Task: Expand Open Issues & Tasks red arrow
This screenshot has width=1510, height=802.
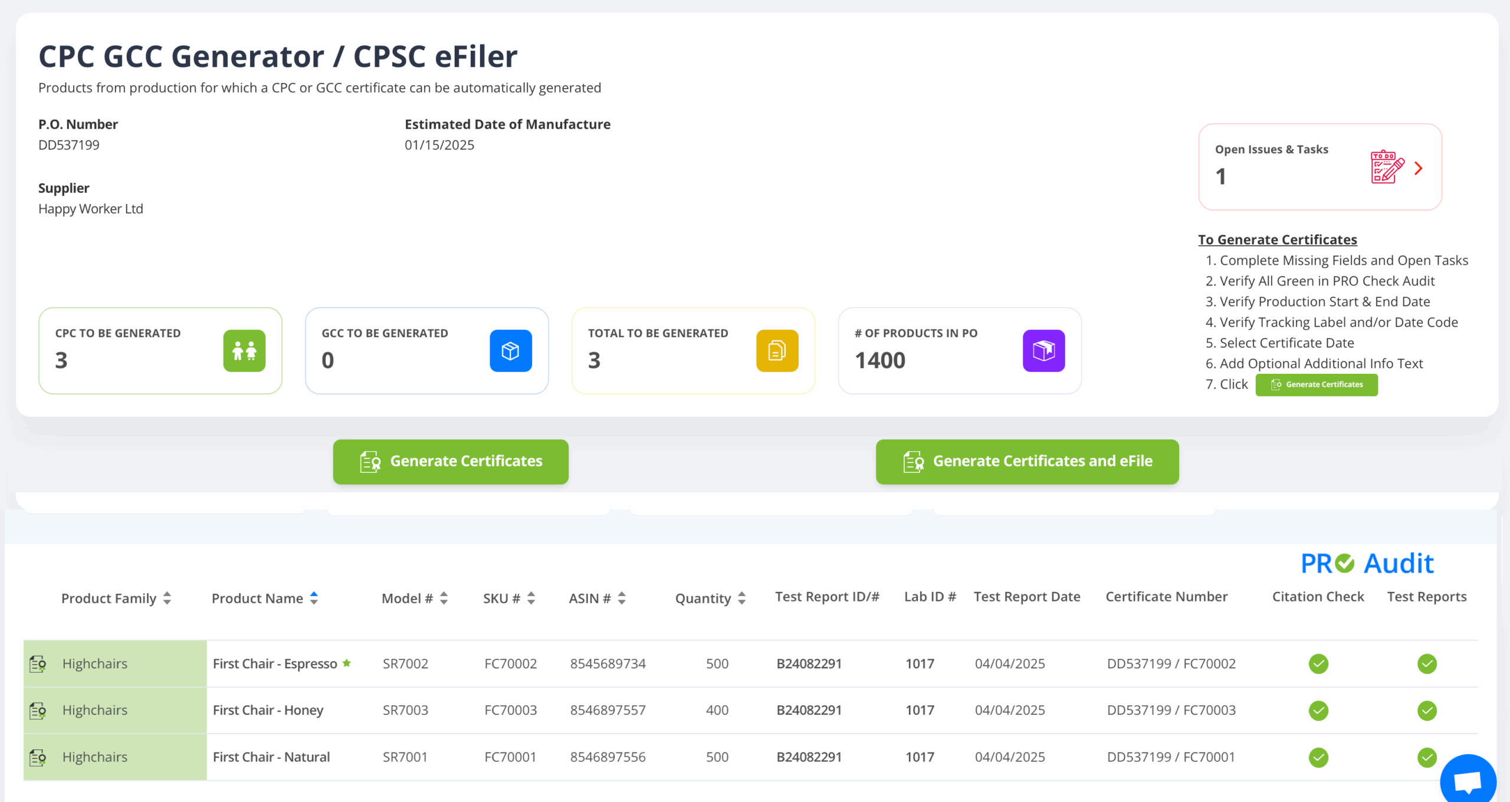Action: coord(1419,169)
